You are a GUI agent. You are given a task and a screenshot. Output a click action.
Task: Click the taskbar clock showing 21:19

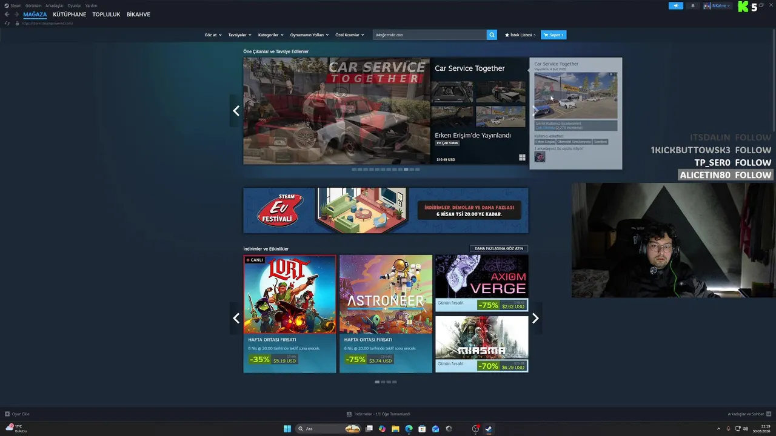tap(761, 429)
